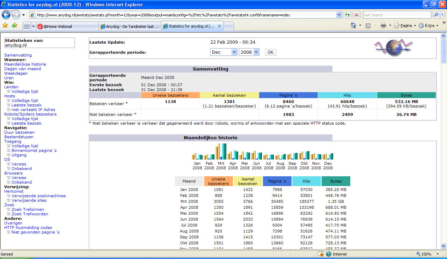The image size is (447, 259).
Task: Click the page scroll-up arrow
Action: point(444,36)
